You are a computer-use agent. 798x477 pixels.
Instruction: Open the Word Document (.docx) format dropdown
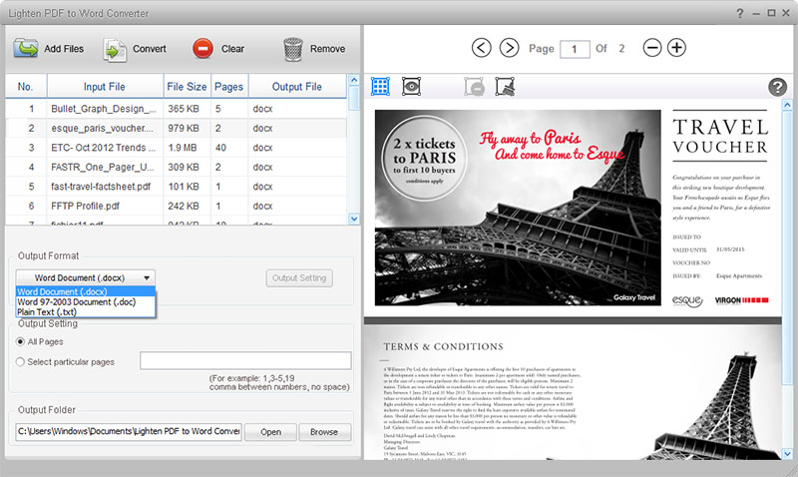pos(86,278)
